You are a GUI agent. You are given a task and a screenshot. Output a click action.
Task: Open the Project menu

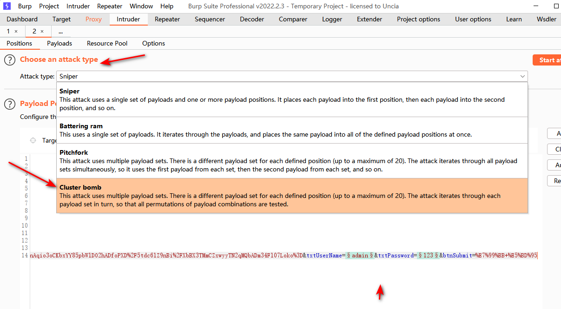tap(49, 6)
